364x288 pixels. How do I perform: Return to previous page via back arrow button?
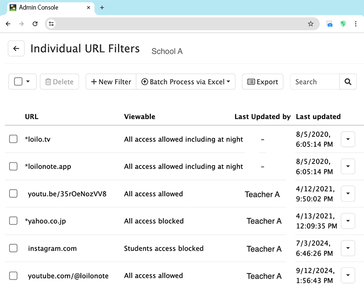coord(16,48)
